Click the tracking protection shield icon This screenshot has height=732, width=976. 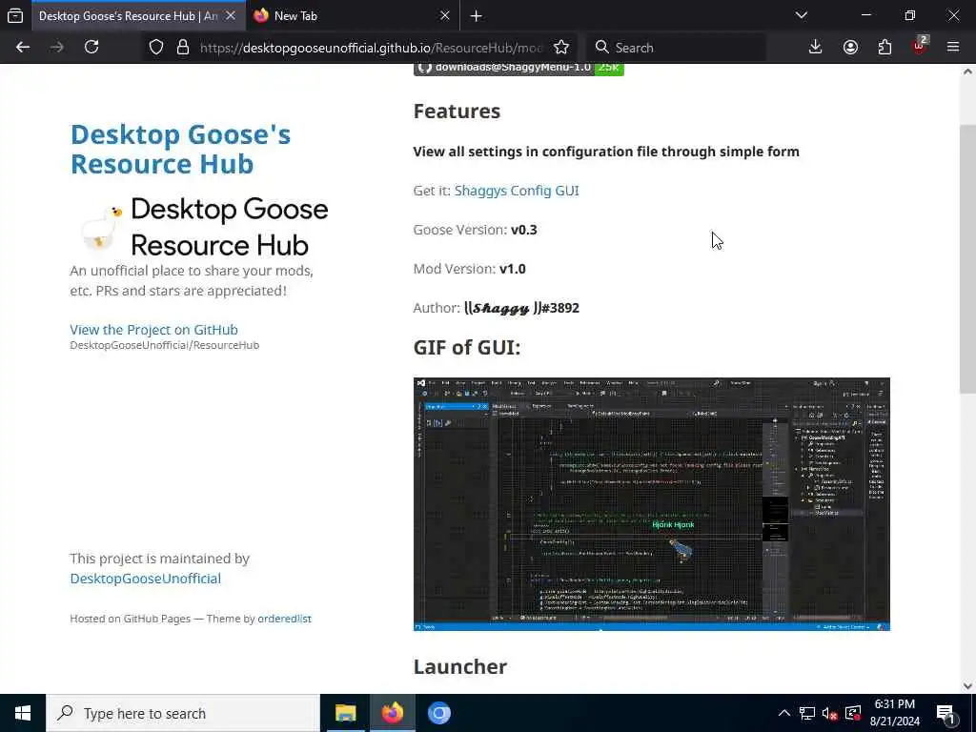pos(156,48)
